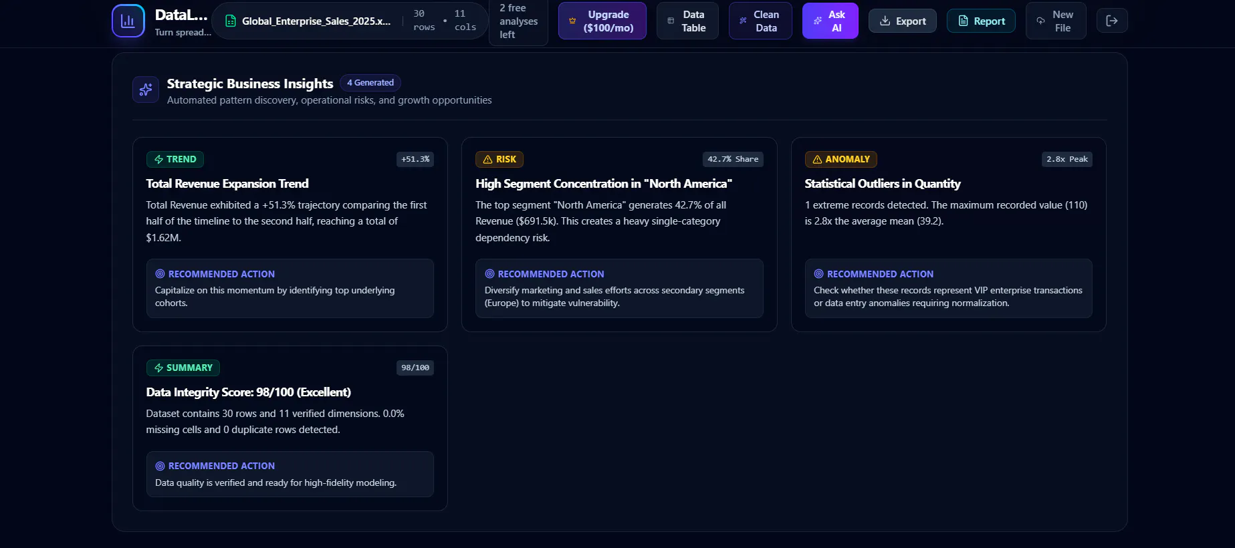Click the '2 free analyses left' notice
Screen dimensions: 1235x548
pos(518,21)
